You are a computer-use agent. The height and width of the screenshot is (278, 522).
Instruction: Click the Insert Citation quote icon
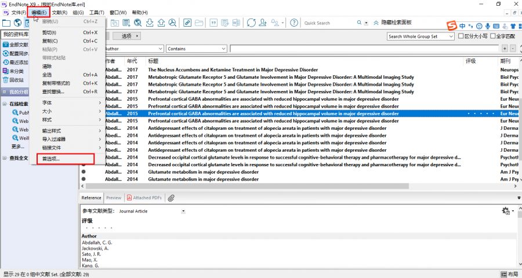point(213,23)
